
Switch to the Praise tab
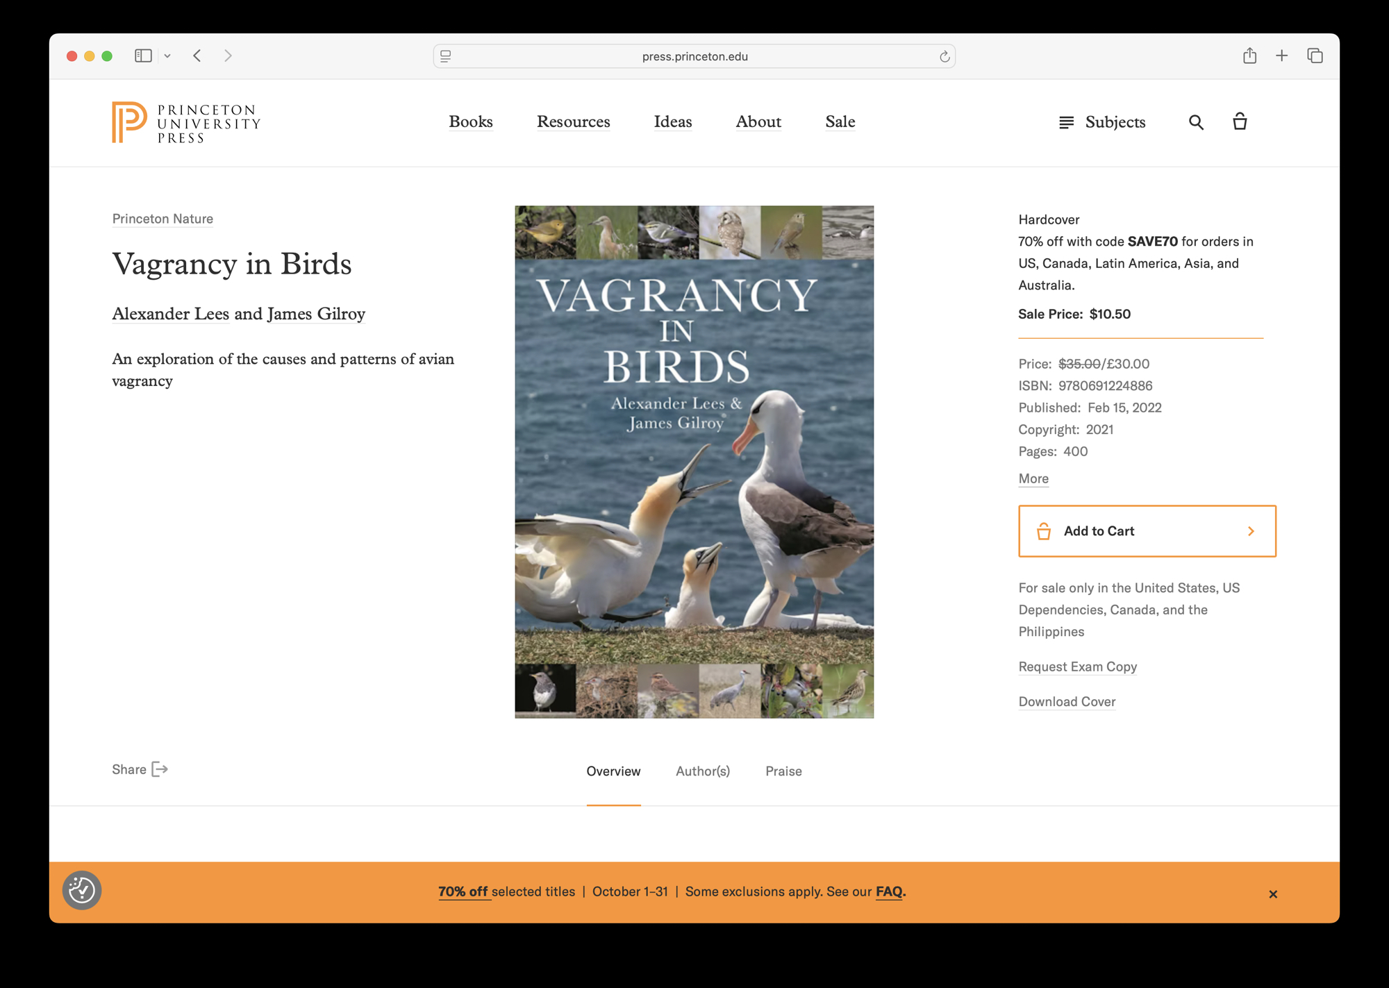coord(783,771)
